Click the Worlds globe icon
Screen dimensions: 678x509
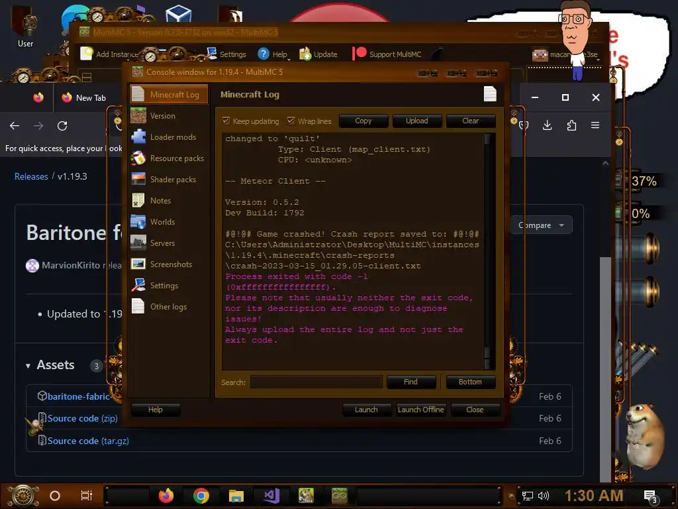coord(138,221)
